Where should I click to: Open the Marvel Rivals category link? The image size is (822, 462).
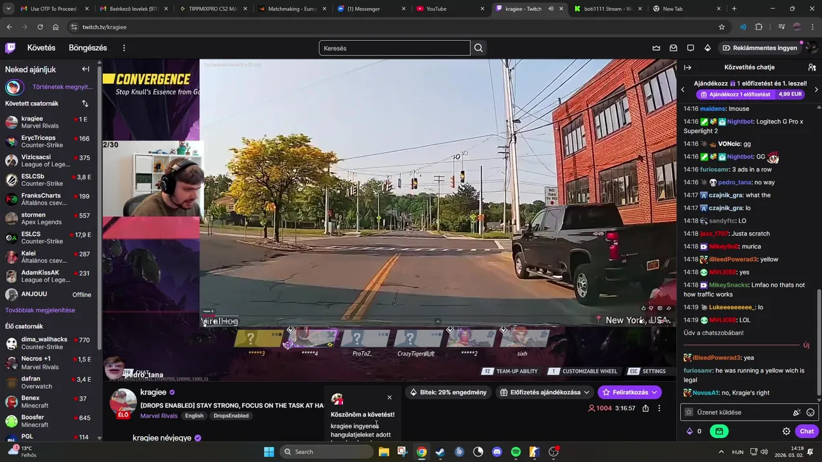tap(159, 416)
